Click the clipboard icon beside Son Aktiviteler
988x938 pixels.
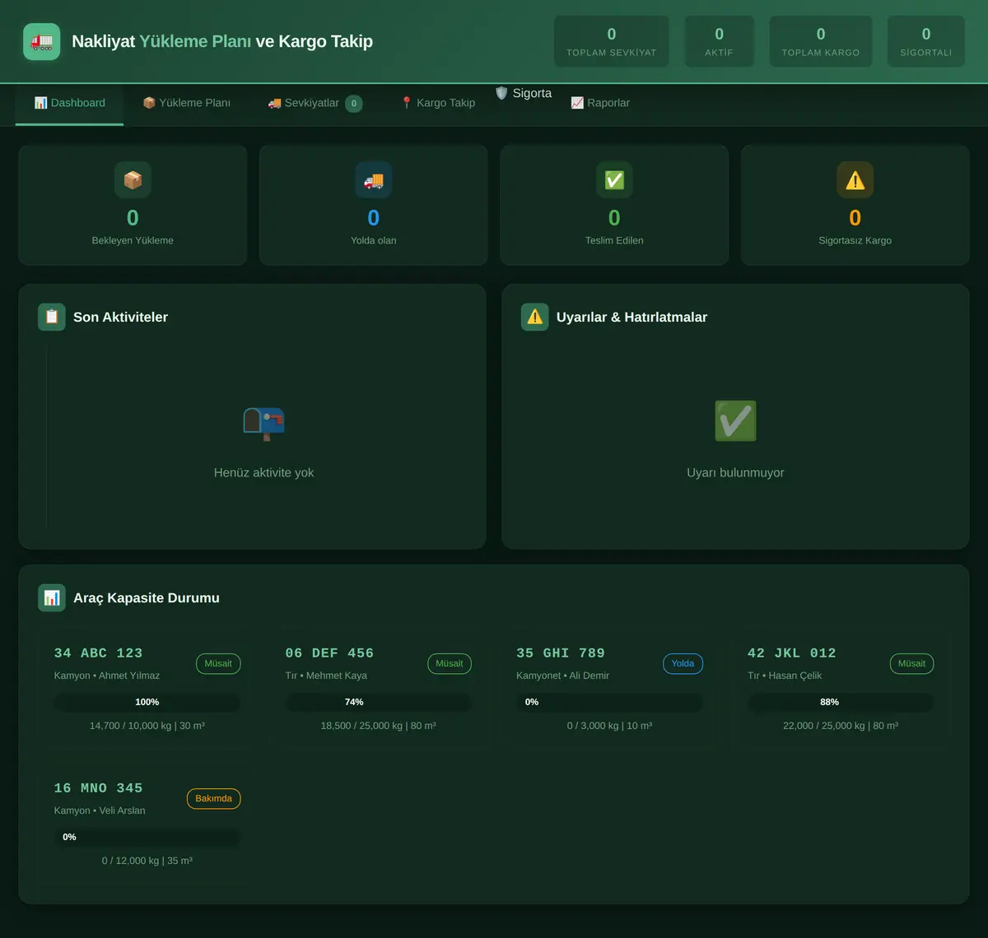[52, 317]
